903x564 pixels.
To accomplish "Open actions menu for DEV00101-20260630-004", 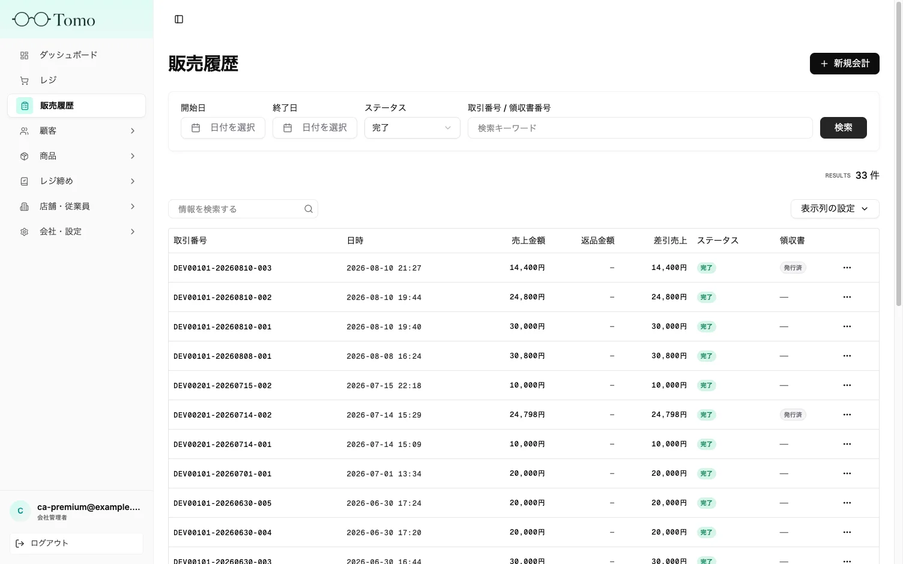I will 847,532.
